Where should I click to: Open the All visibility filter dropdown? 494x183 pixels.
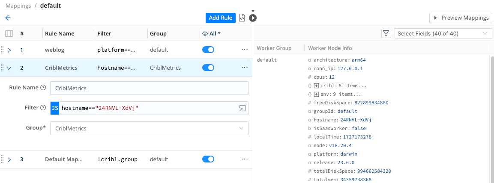[x=211, y=33]
